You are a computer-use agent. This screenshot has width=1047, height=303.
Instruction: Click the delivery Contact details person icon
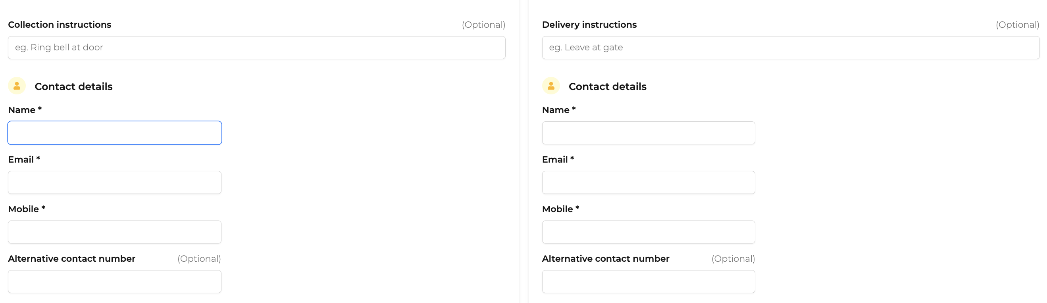tap(551, 86)
